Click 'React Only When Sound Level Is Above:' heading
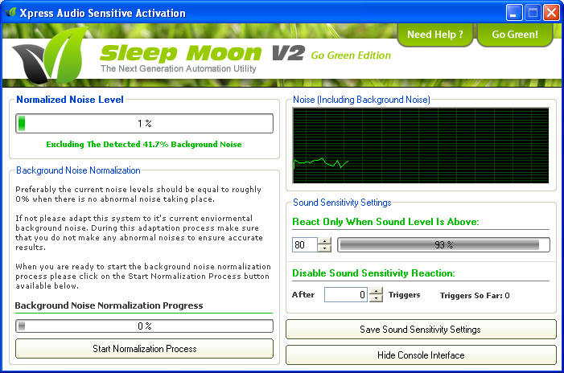 (x=385, y=222)
